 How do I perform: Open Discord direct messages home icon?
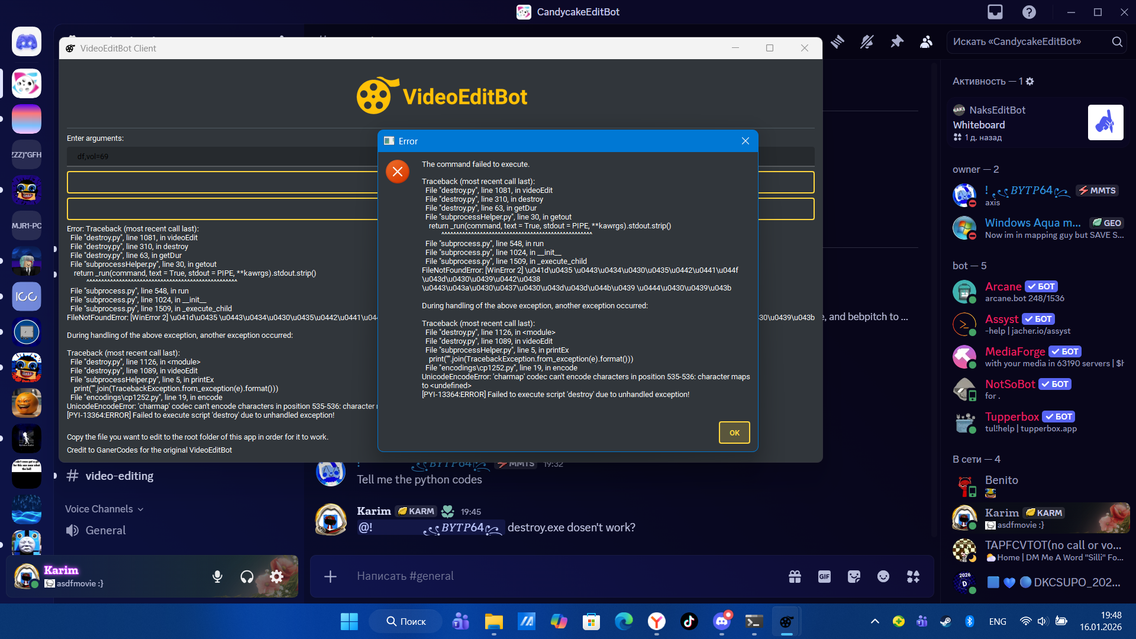[x=27, y=42]
